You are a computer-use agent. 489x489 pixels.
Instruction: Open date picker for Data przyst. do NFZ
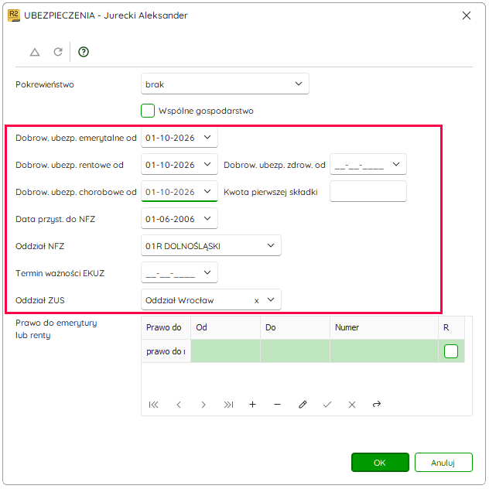point(207,219)
